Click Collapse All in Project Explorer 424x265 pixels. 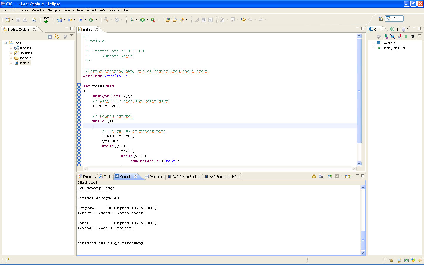[50, 37]
